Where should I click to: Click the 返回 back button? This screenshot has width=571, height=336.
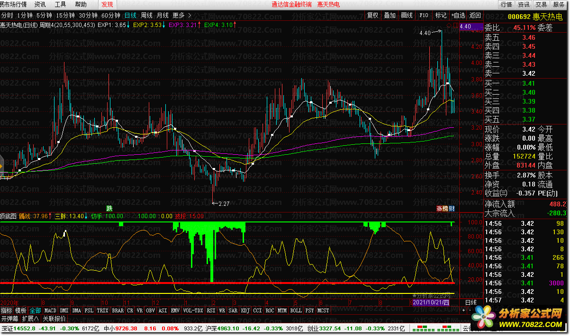coord(475,15)
